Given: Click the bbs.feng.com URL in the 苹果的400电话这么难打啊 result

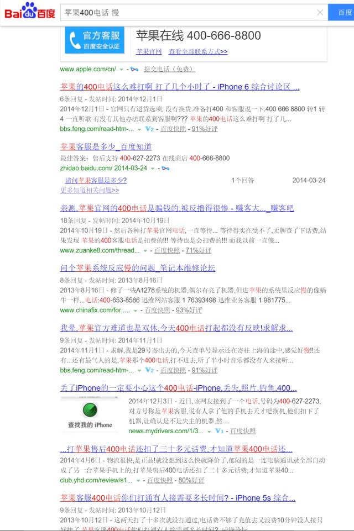Looking at the screenshot, I should pyautogui.click(x=97, y=129).
